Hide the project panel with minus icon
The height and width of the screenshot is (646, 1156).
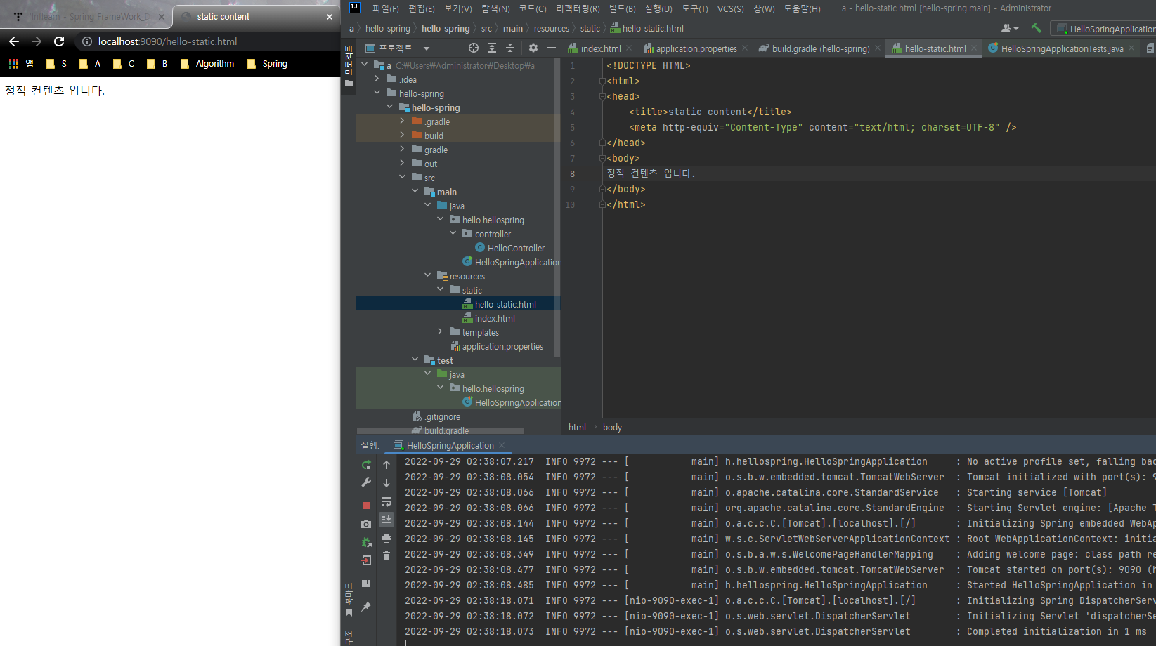[x=552, y=48]
